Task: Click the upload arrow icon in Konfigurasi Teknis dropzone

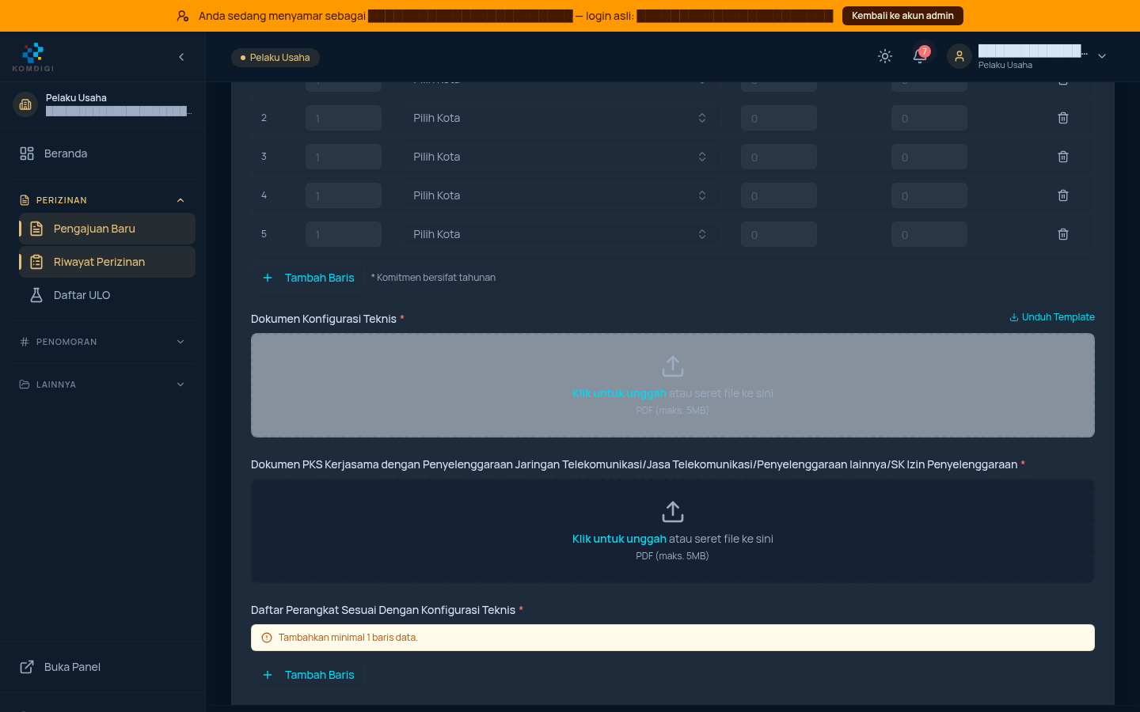Action: (673, 366)
